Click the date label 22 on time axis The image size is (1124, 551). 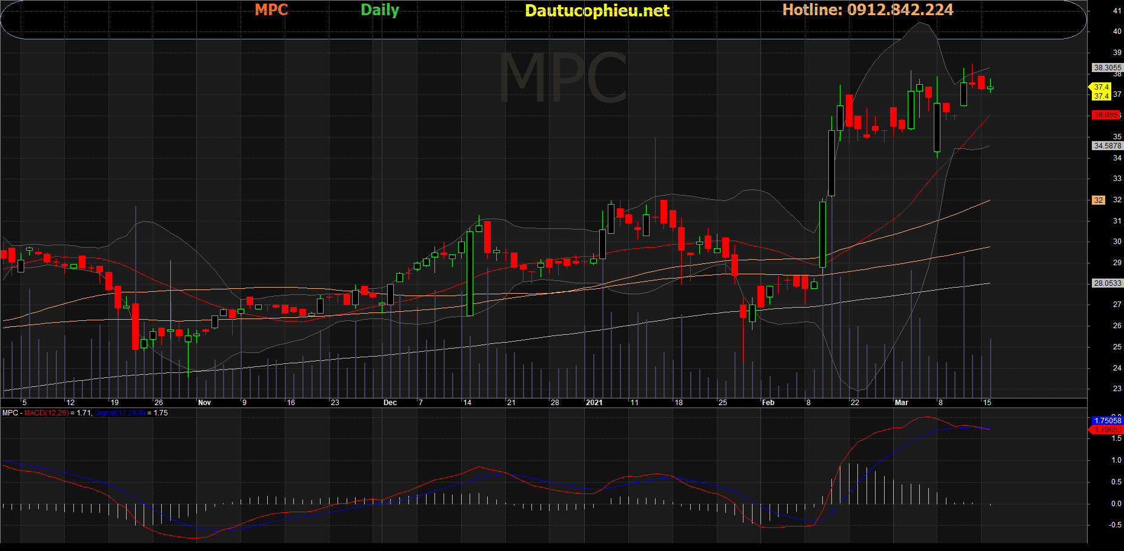point(855,403)
